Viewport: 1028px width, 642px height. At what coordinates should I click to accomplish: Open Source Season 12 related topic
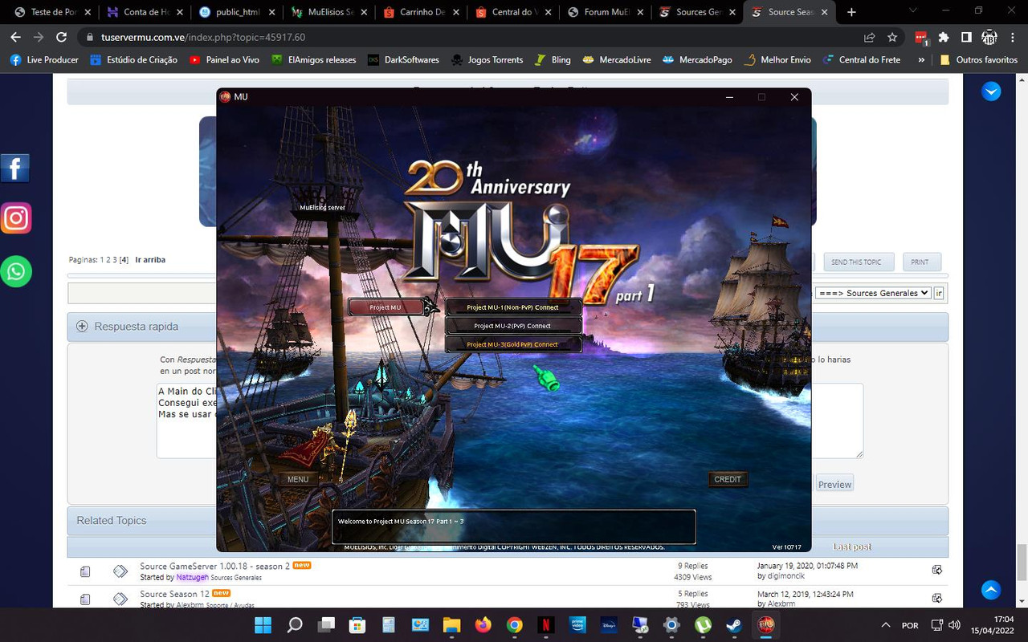174,594
